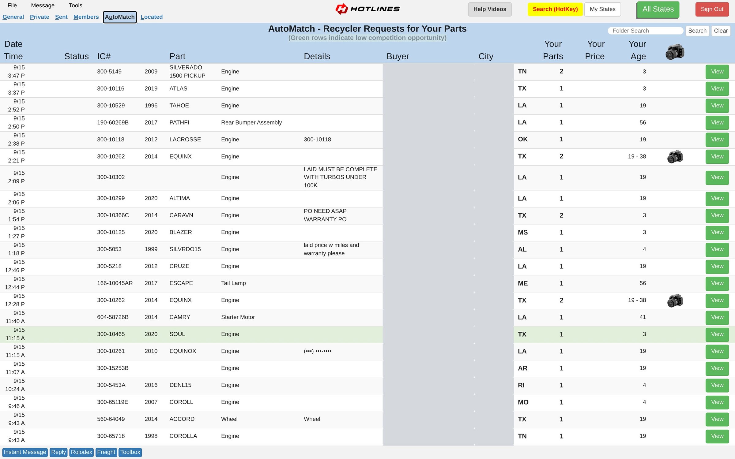Screen dimensions: 735x459
Task: View the green 2020 SOUL engine request
Action: coord(717,334)
